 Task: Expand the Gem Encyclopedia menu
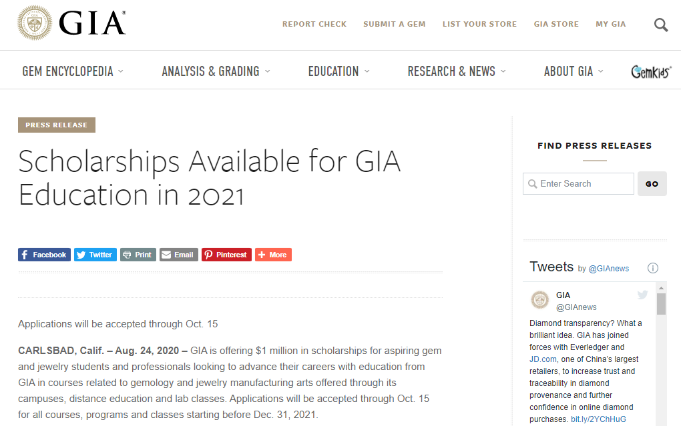[x=73, y=71]
